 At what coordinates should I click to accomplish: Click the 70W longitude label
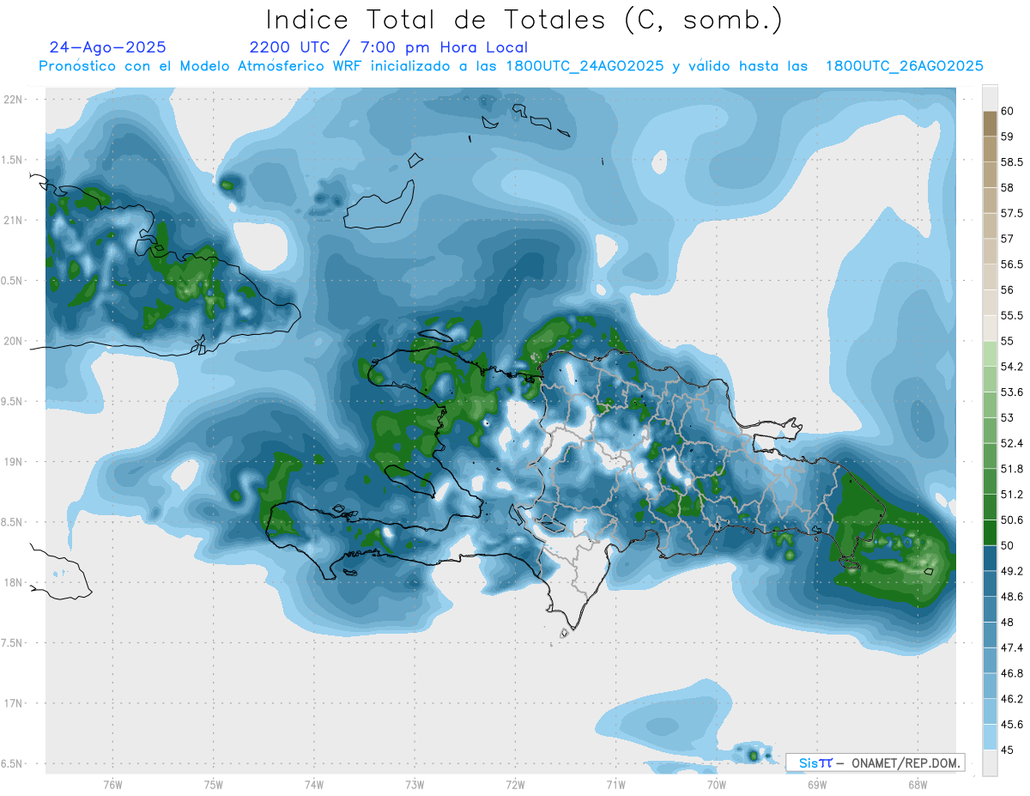(716, 785)
